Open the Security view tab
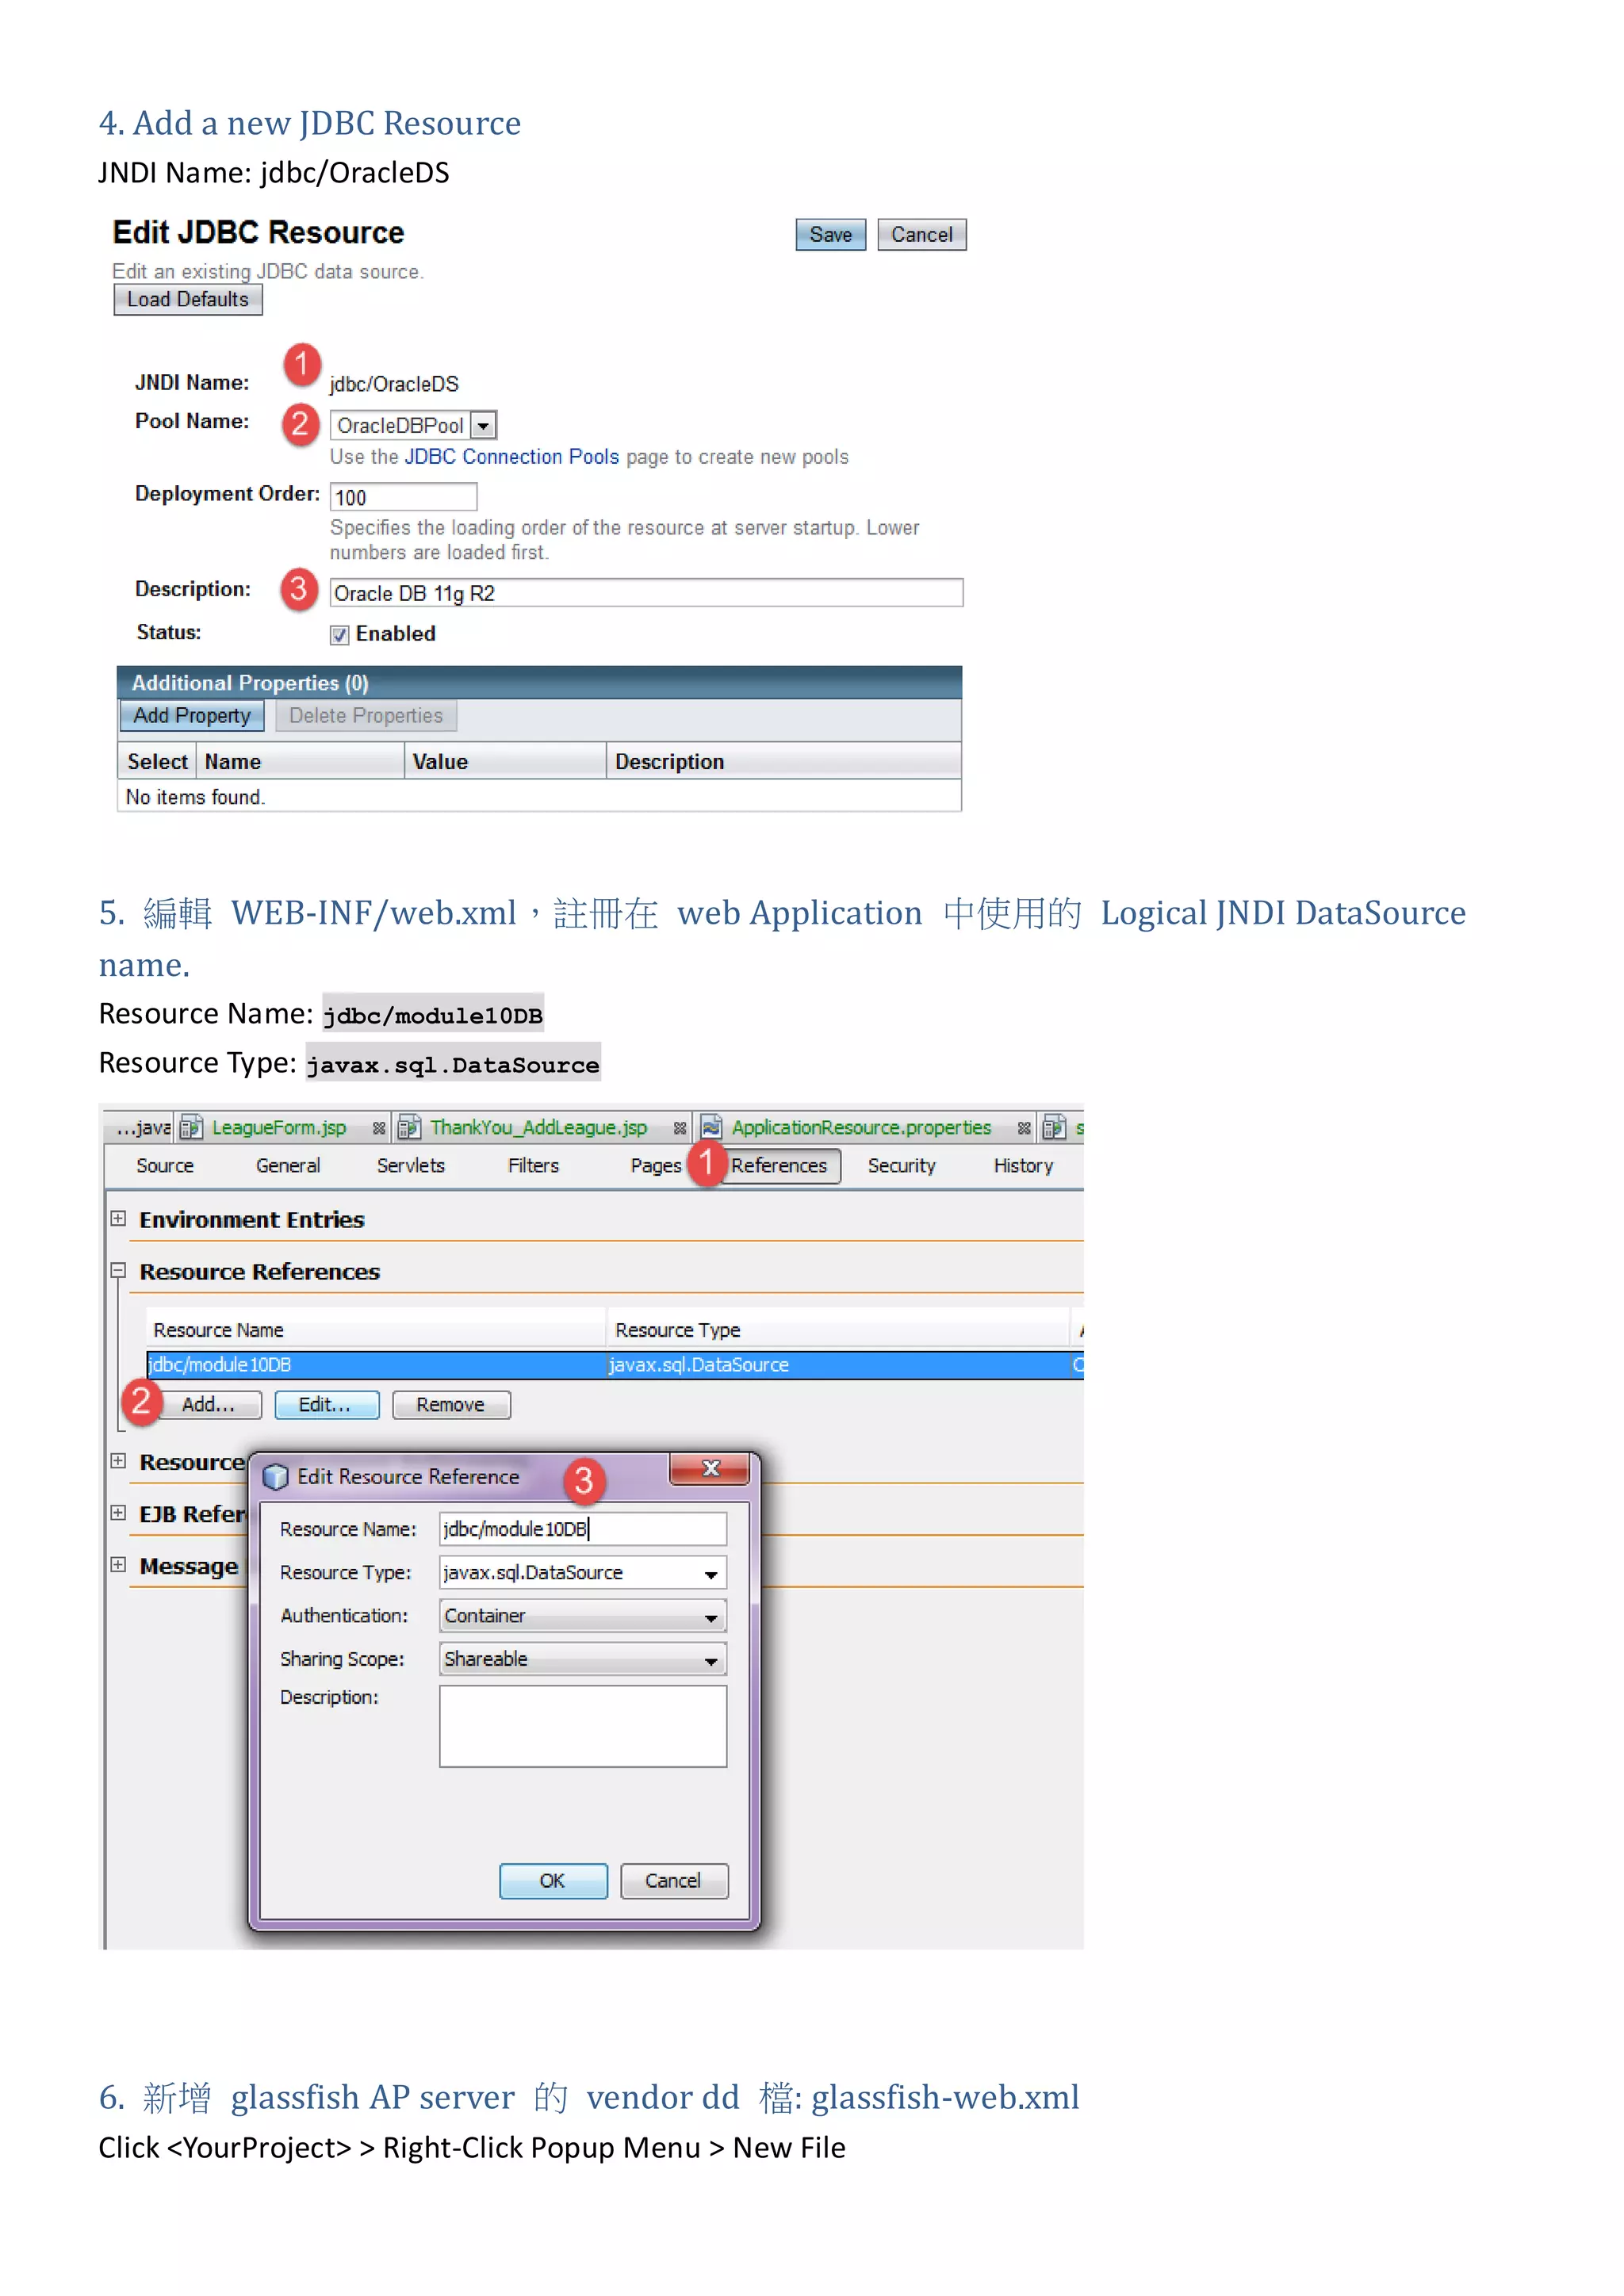Viewport: 1624px width, 2296px height. click(x=901, y=1166)
